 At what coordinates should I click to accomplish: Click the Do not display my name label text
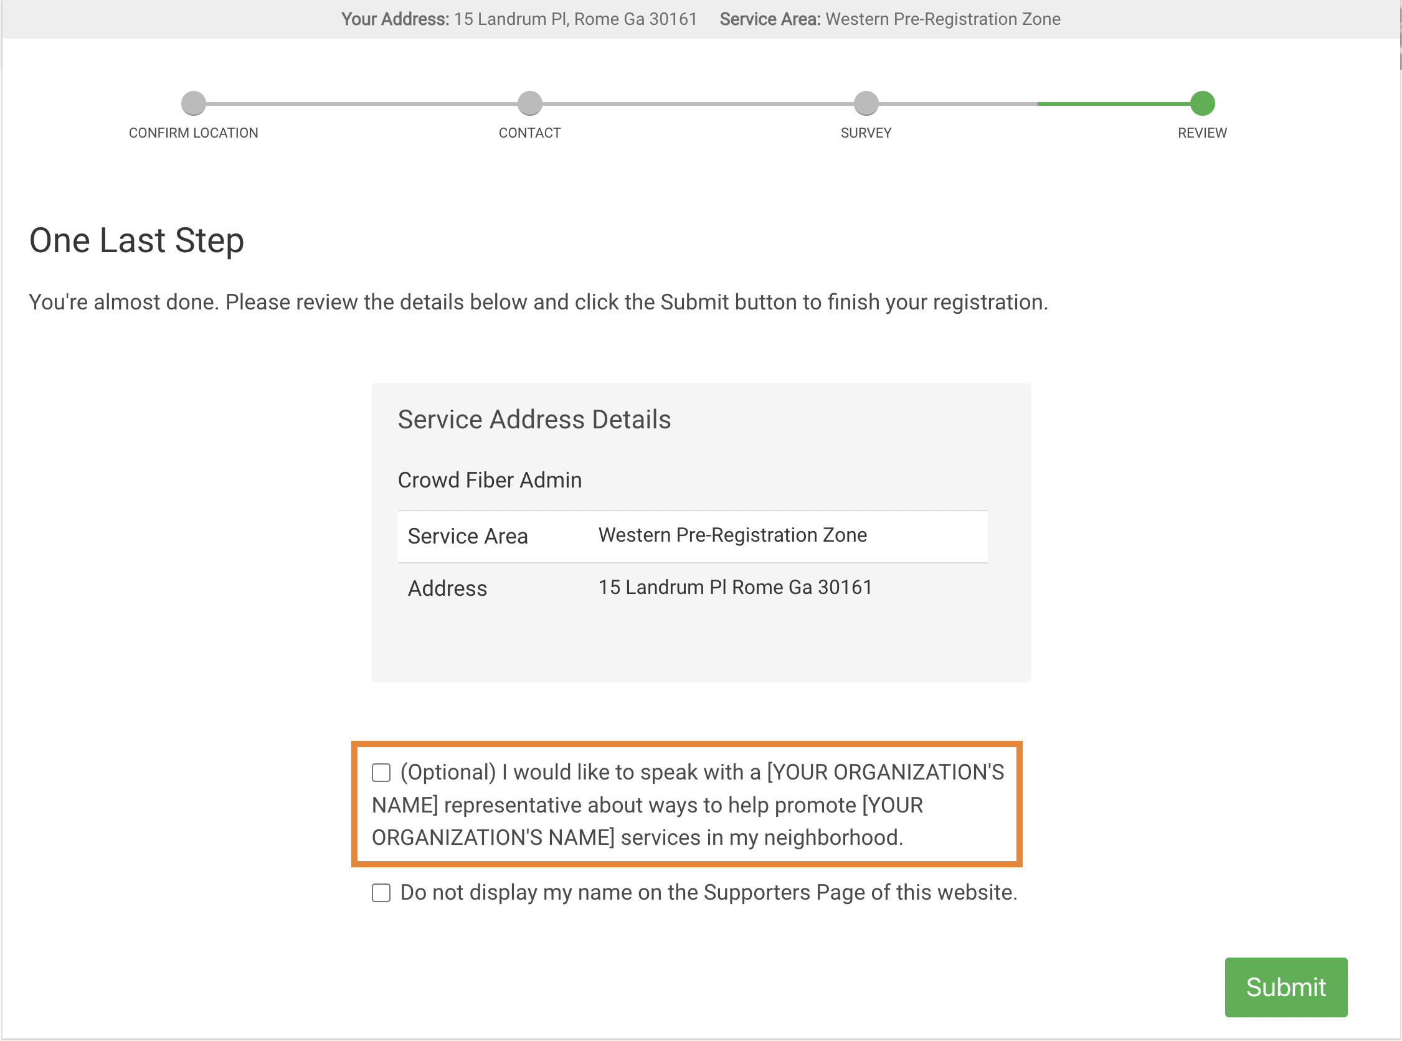point(709,893)
